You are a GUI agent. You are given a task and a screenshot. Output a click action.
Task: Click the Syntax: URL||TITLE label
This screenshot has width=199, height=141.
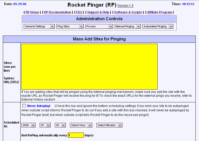(11, 80)
